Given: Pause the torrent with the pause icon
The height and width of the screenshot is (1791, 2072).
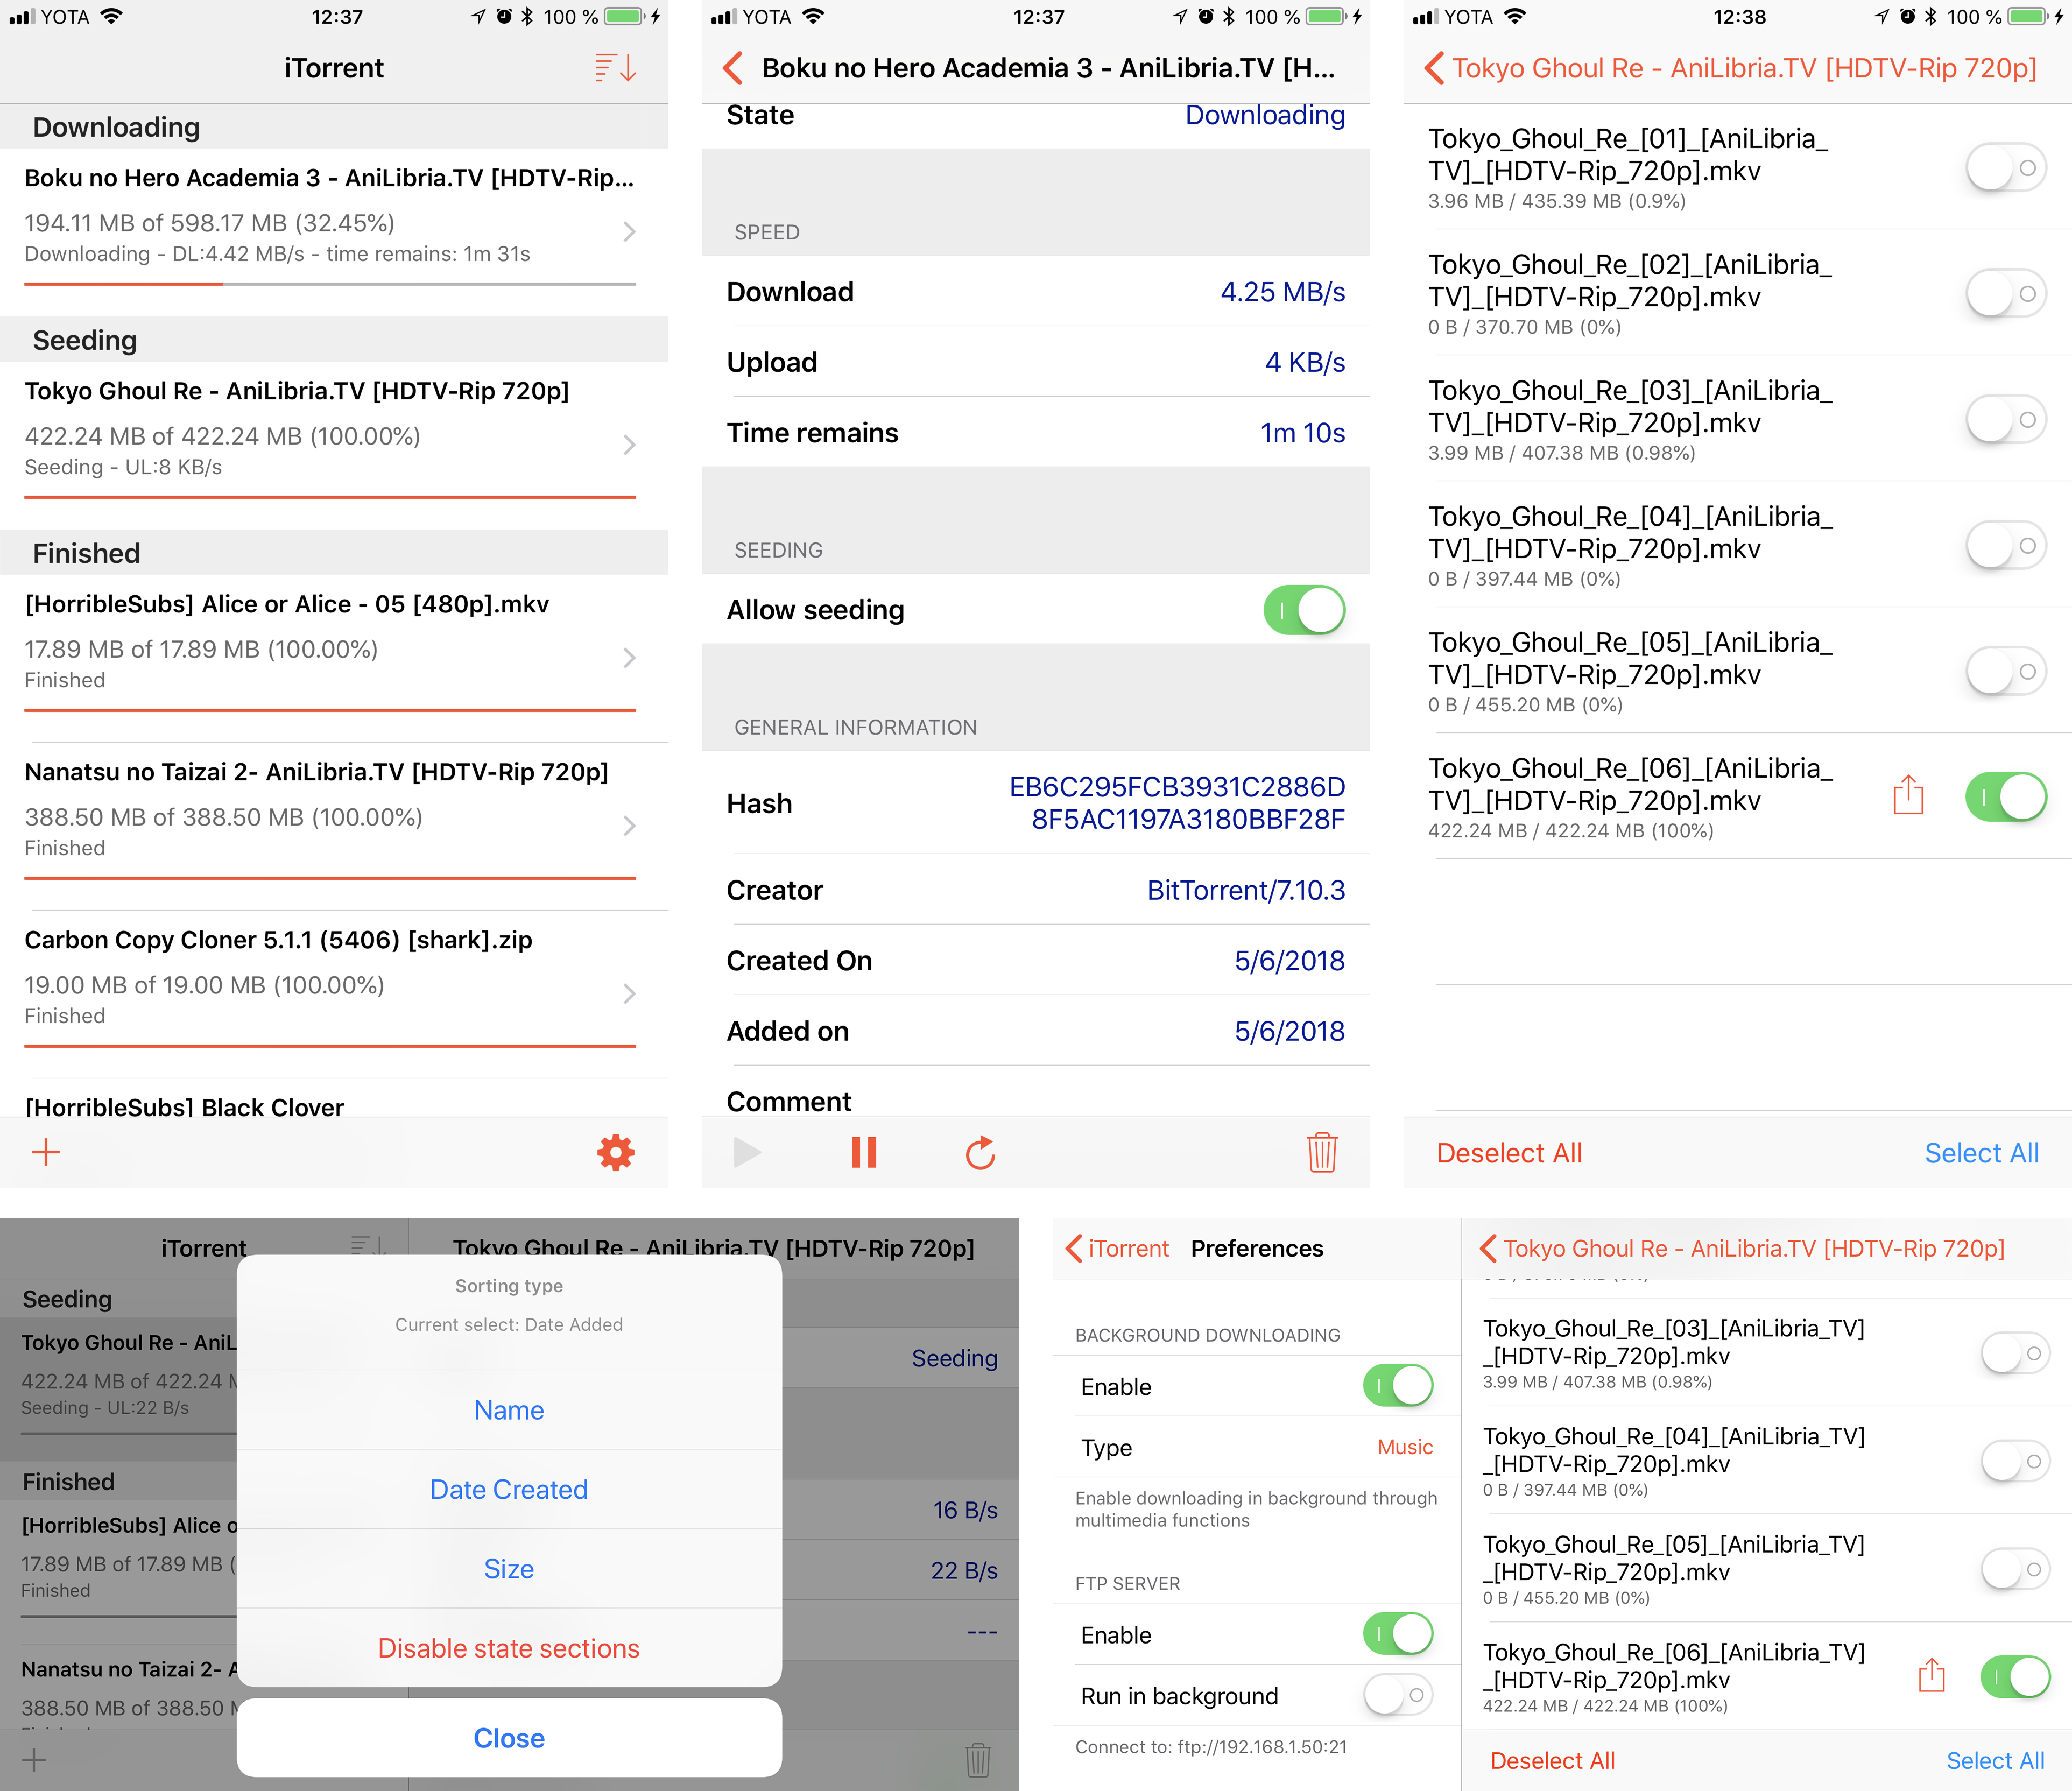Looking at the screenshot, I should pos(864,1152).
